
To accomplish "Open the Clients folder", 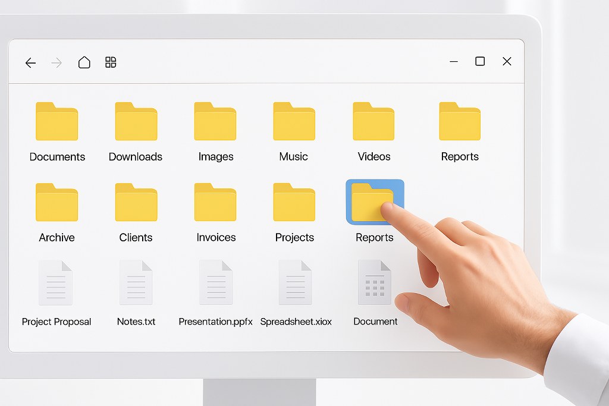I will tap(135, 202).
